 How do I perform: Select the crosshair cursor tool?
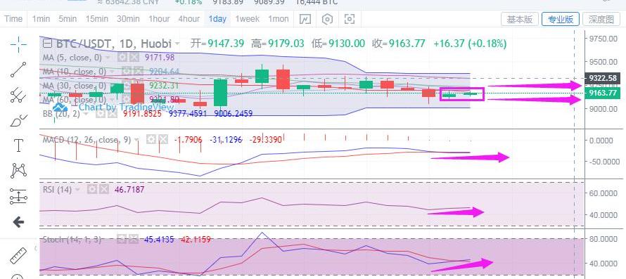tap(19, 44)
